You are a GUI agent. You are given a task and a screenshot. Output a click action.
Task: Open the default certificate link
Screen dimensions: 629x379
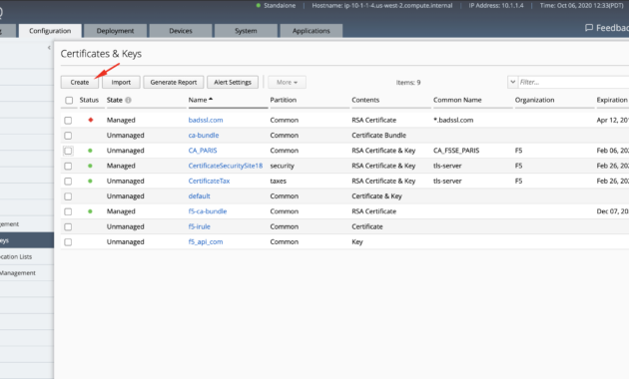(200, 196)
